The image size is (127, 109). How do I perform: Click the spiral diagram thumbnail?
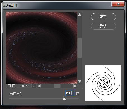click(103, 83)
